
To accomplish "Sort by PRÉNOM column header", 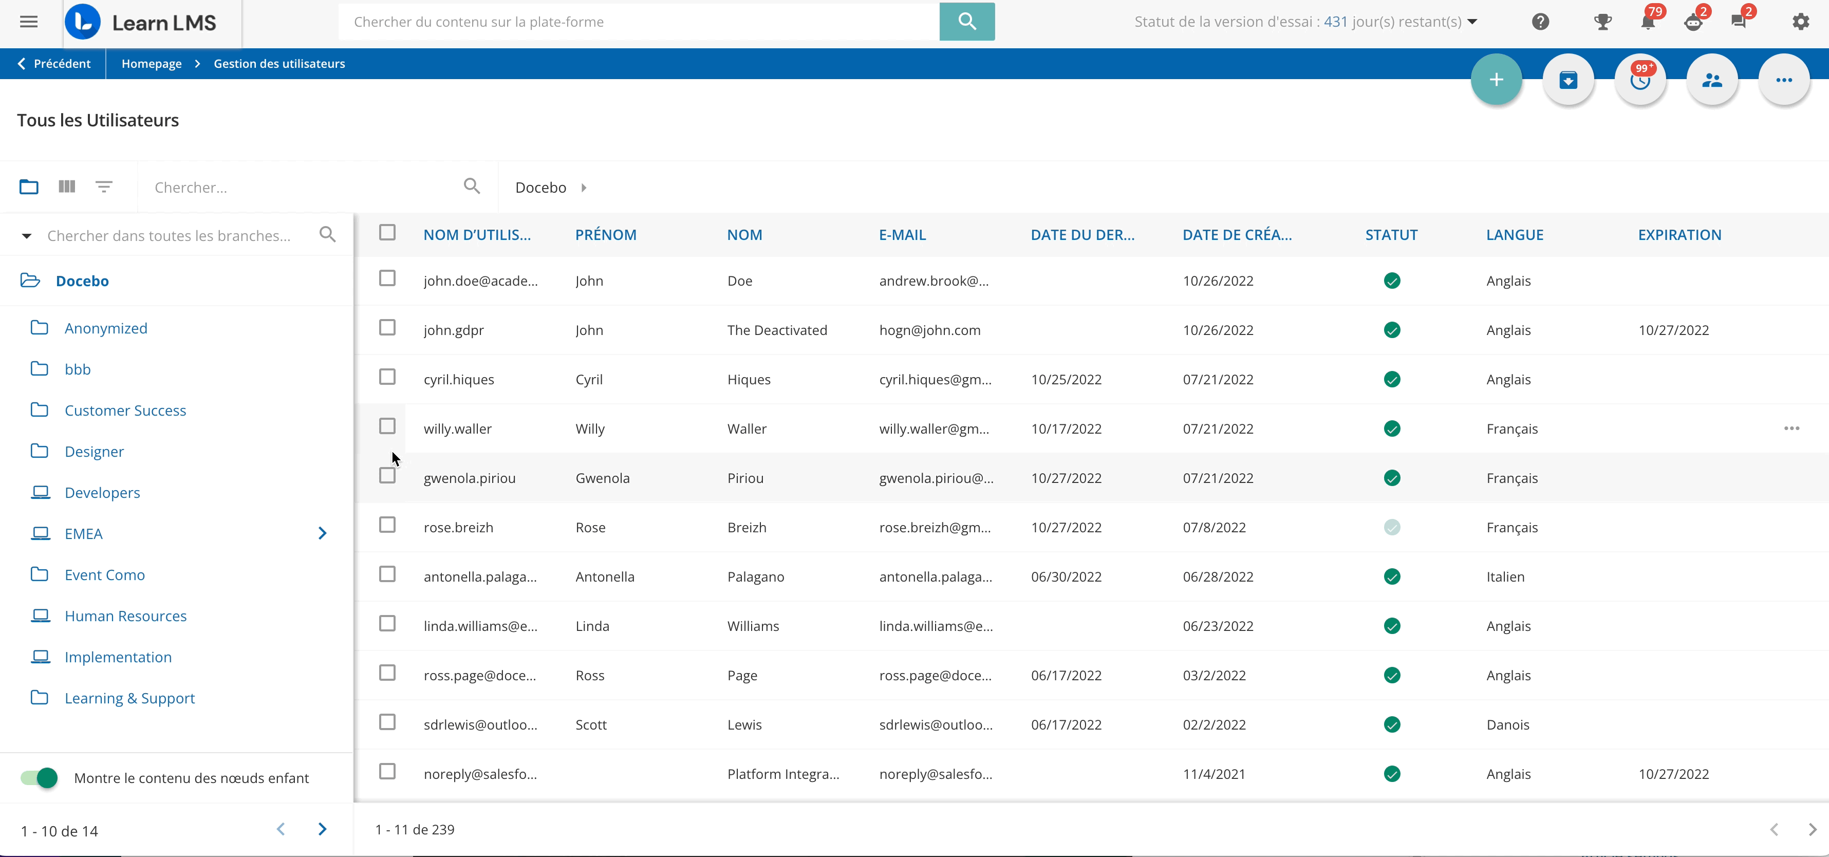I will (x=606, y=235).
